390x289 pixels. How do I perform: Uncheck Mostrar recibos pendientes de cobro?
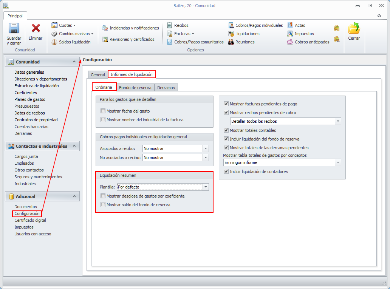click(226, 113)
